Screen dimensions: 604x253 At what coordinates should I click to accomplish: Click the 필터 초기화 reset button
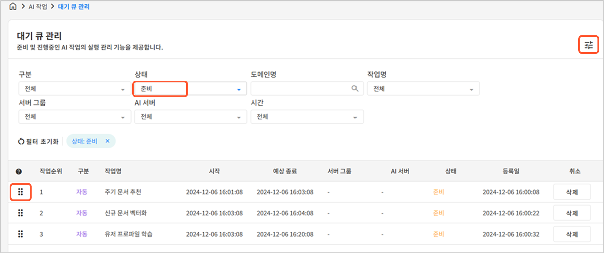pos(38,141)
